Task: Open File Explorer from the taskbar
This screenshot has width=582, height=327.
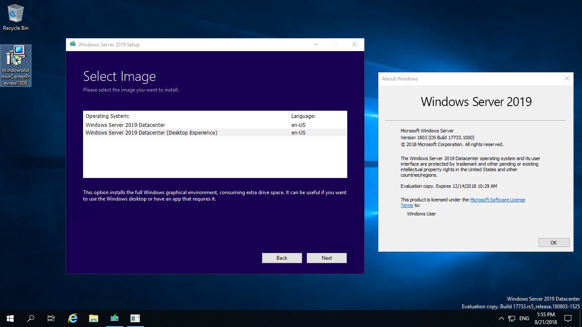Action: pos(94,318)
